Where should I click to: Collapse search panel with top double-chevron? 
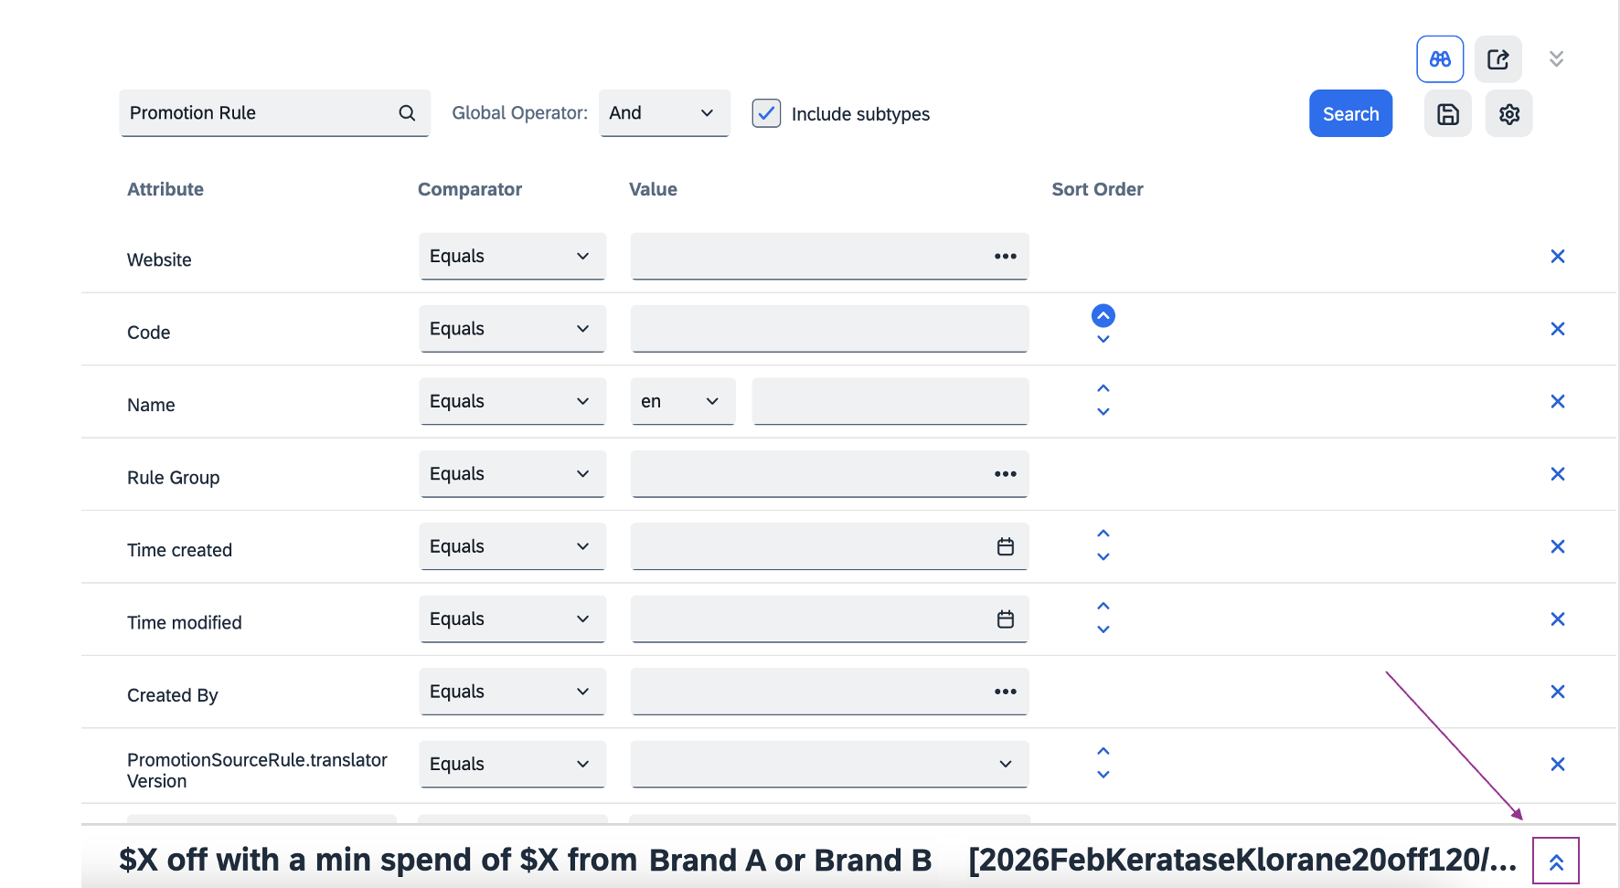pos(1556,59)
